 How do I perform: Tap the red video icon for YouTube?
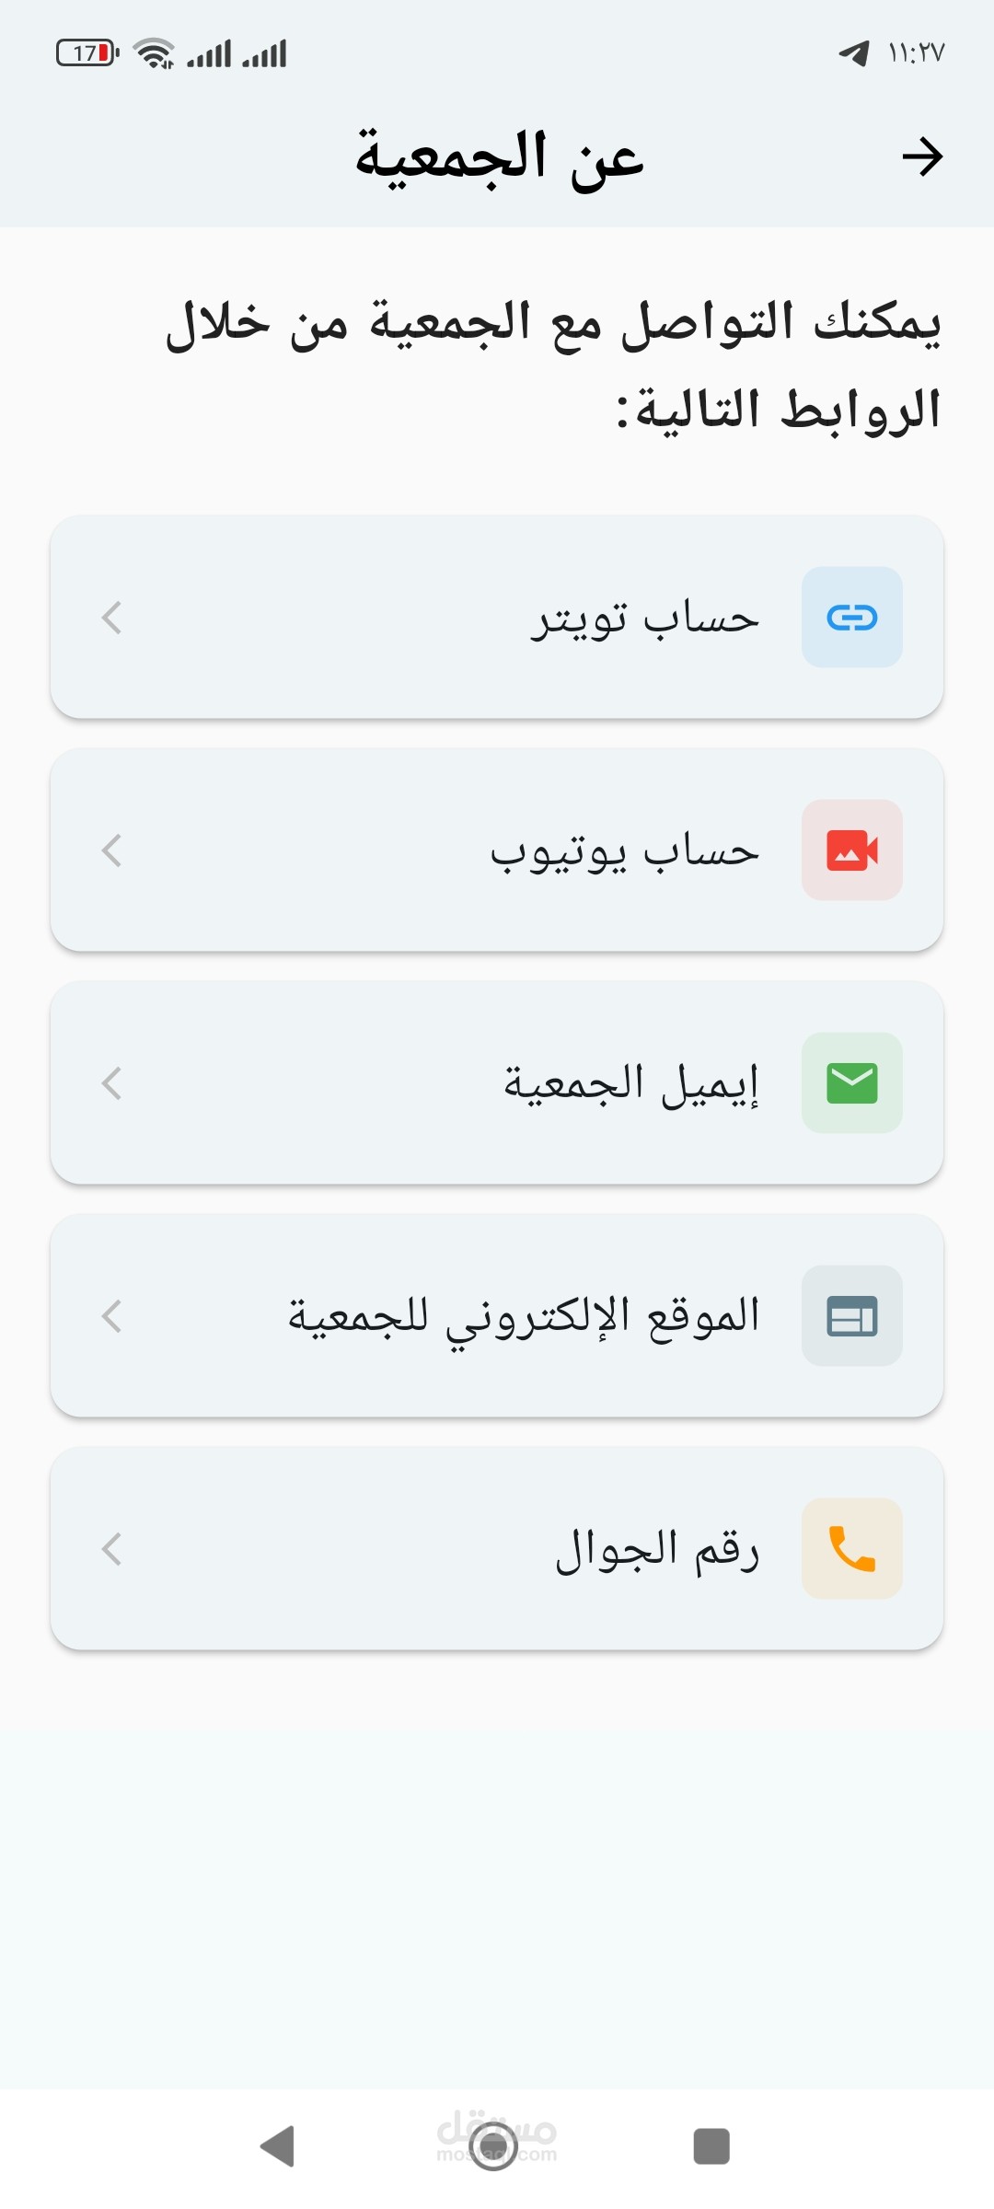tap(851, 850)
